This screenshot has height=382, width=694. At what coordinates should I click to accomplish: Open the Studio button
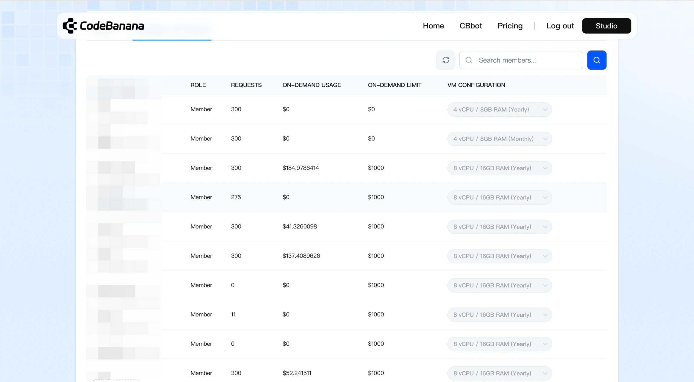[x=606, y=26]
